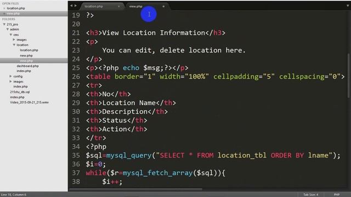Click mysql_fetch_array on line 37
The height and width of the screenshot is (197, 351).
[157, 173]
